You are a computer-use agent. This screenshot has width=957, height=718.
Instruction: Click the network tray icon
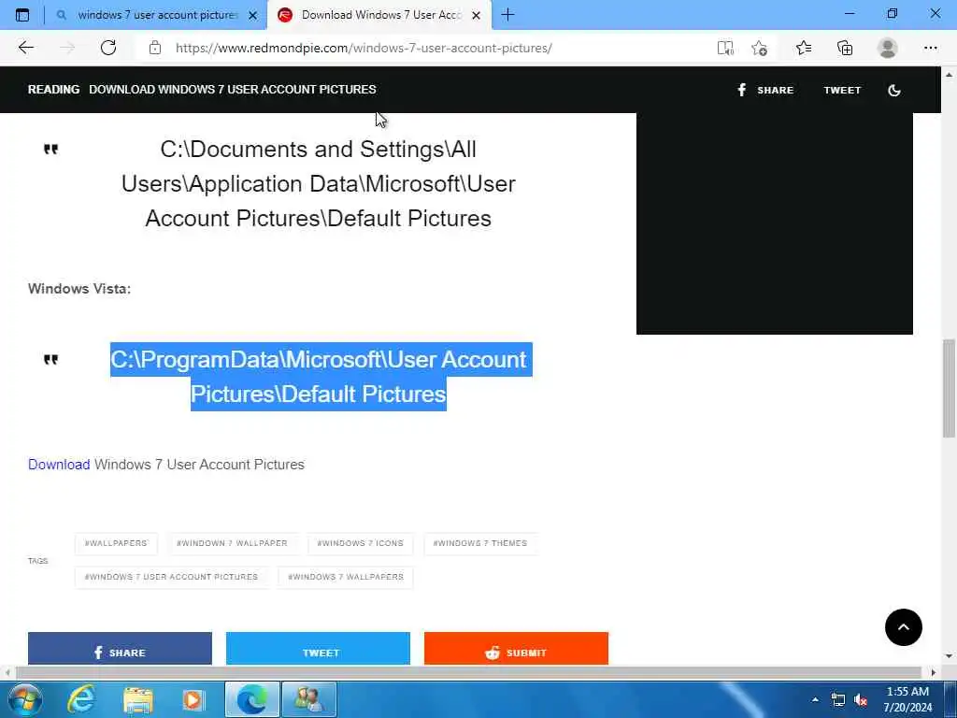[x=838, y=700]
